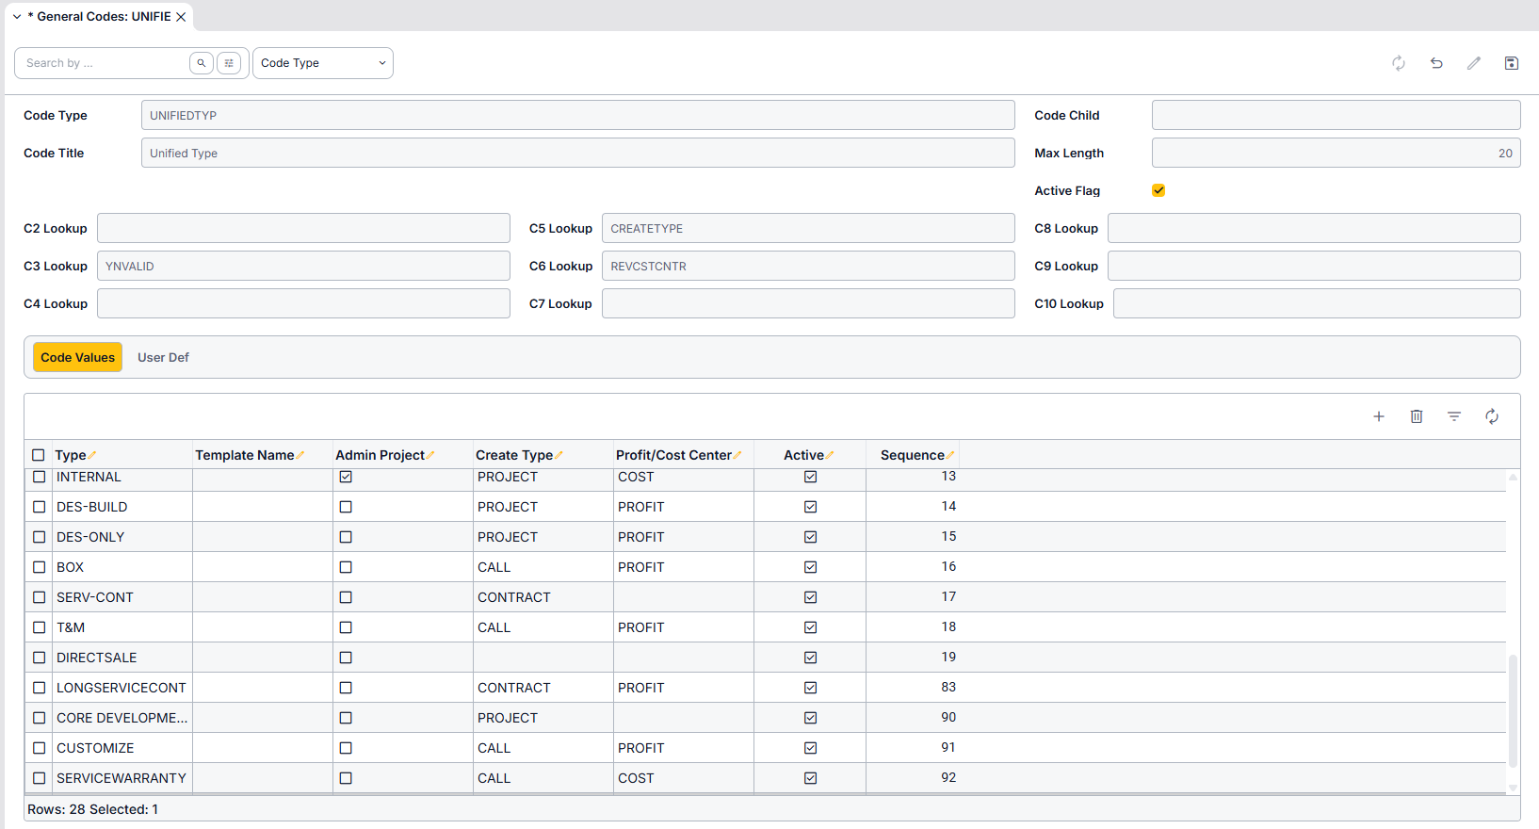This screenshot has height=829, width=1539.
Task: Refresh the code values grid
Action: pos(1492,416)
